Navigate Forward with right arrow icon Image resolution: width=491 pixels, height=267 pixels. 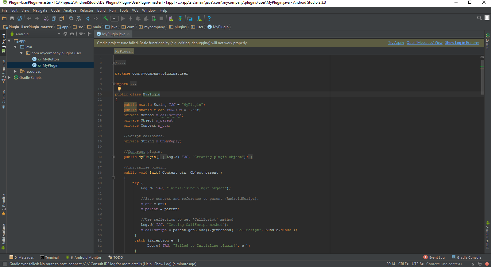[x=96, y=18]
